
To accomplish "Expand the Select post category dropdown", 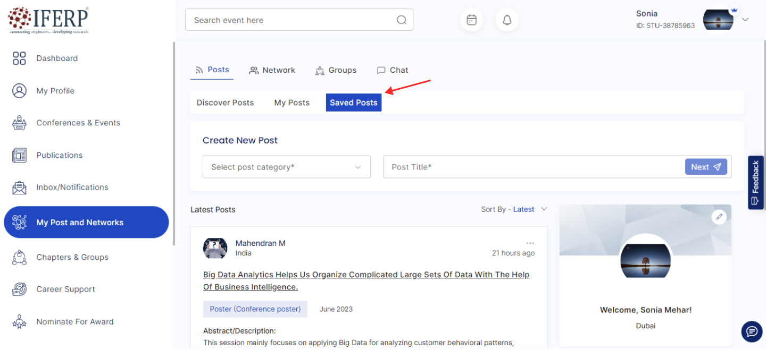I will click(x=286, y=167).
